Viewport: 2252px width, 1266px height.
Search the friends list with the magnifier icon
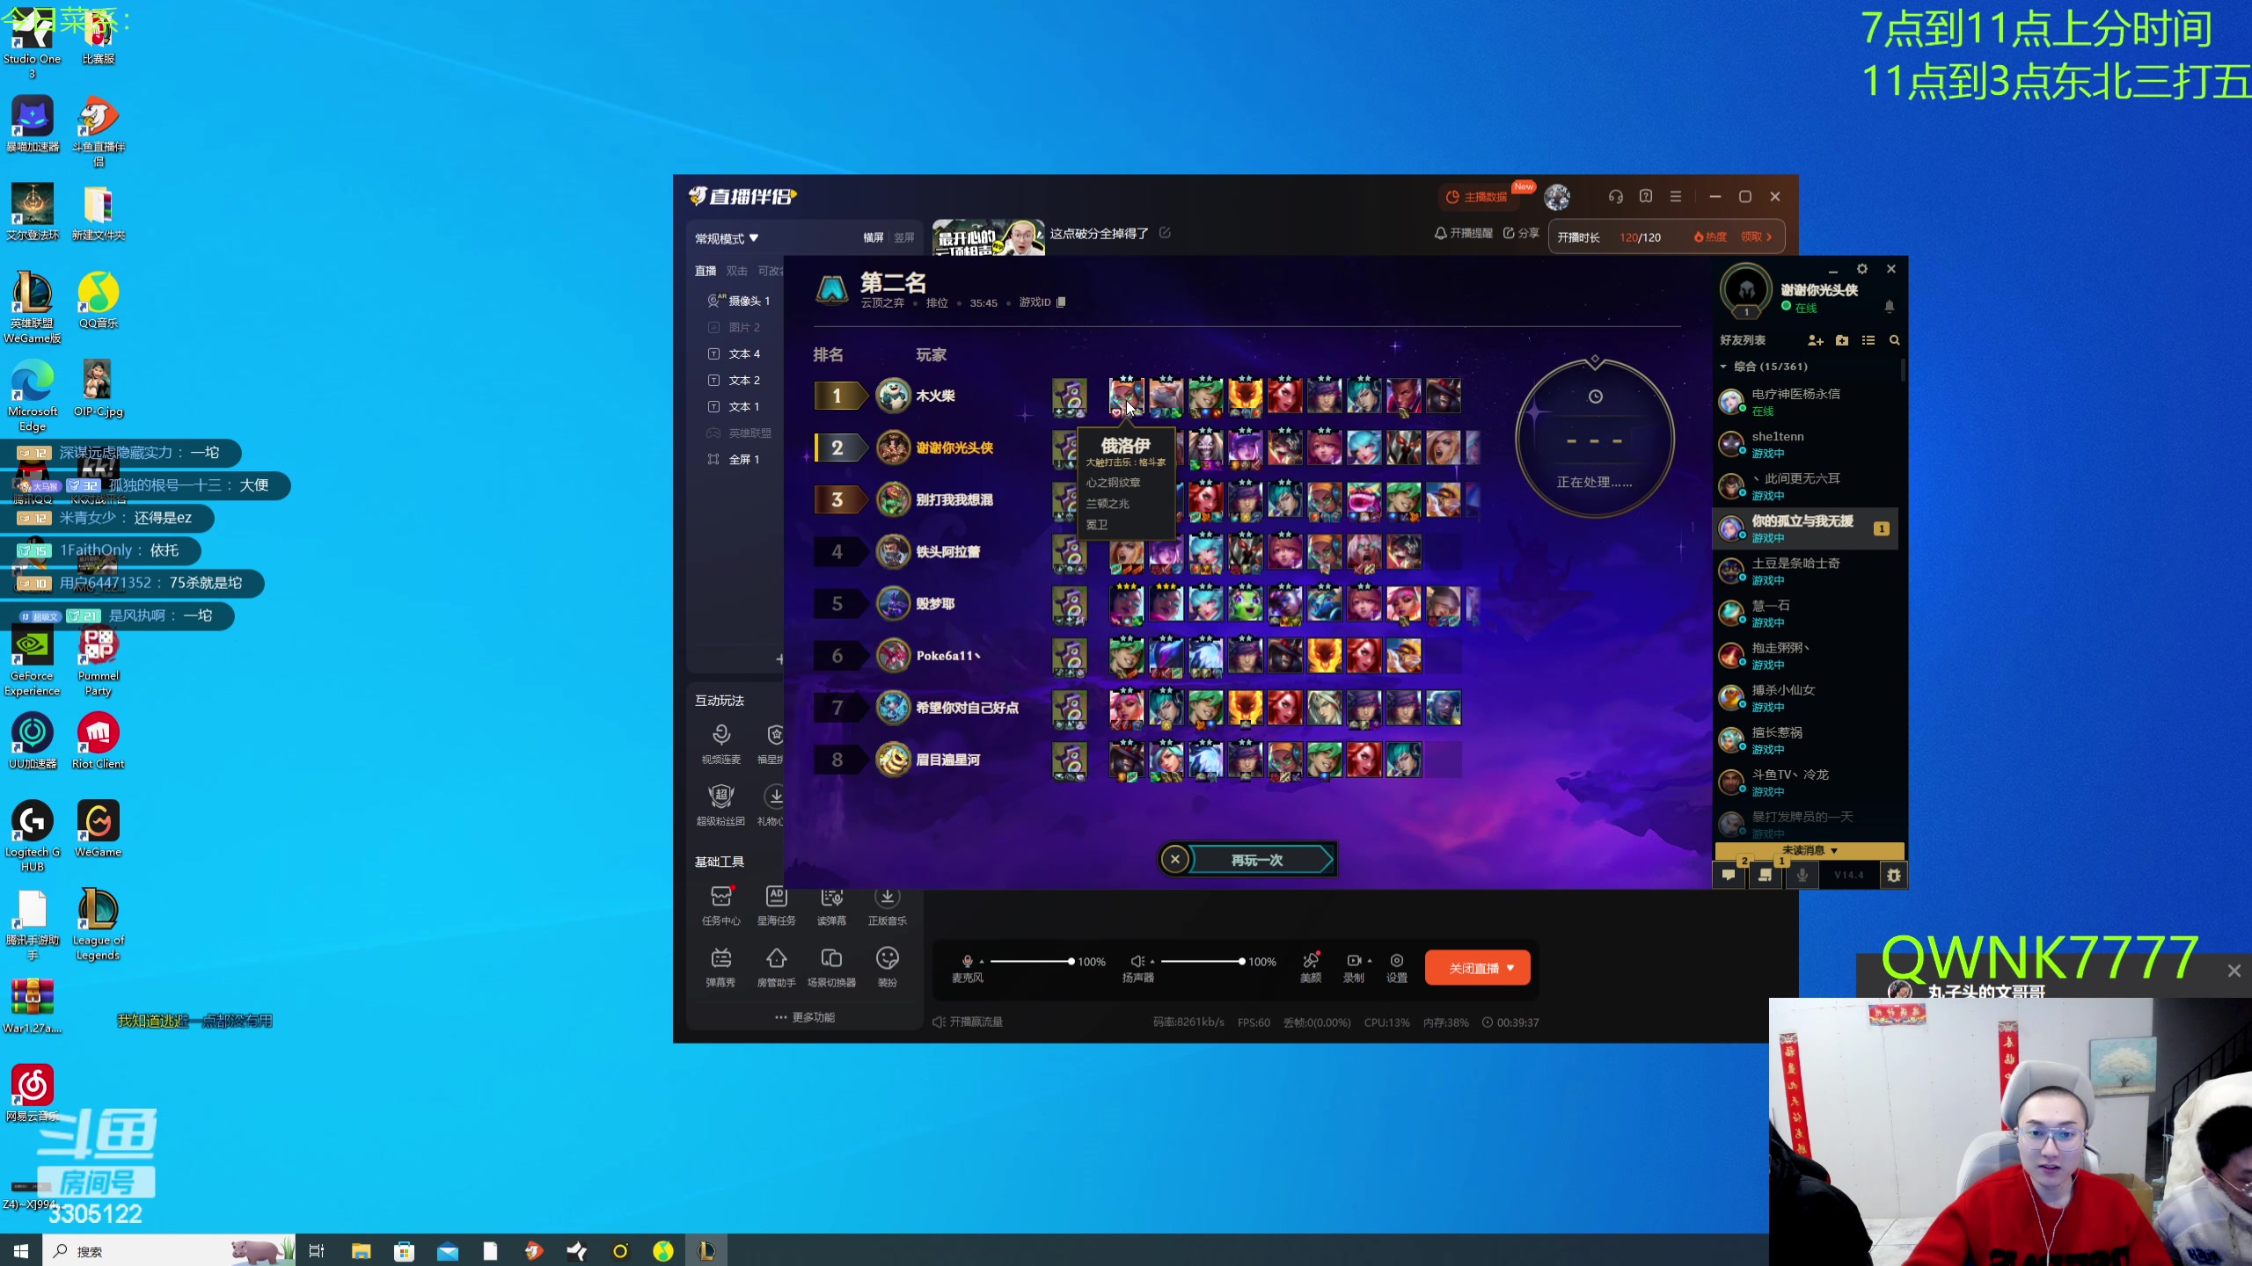coord(1895,340)
